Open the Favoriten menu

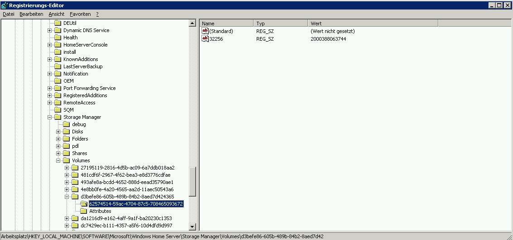[80, 14]
